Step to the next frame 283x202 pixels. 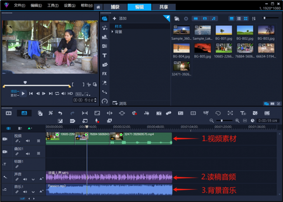[44, 94]
